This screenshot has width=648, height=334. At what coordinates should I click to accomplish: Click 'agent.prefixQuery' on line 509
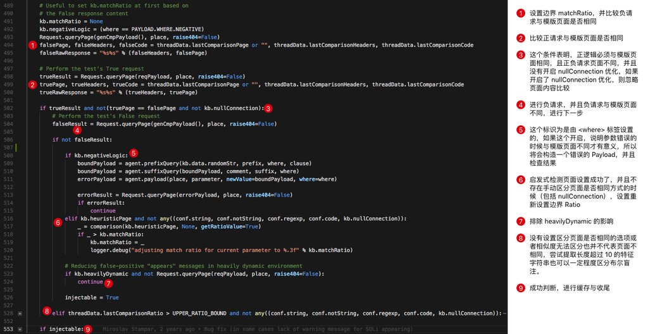click(152, 163)
